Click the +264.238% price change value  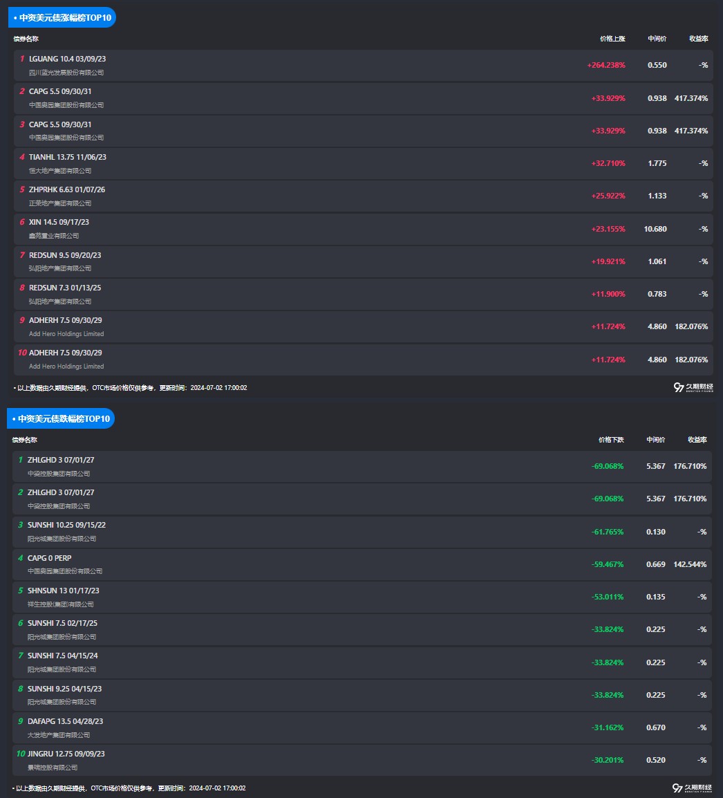pyautogui.click(x=606, y=65)
